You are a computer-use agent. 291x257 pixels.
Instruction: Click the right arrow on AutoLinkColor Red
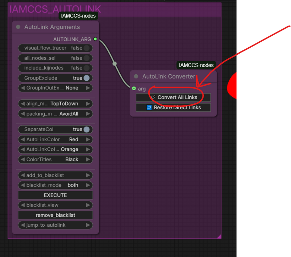88,139
